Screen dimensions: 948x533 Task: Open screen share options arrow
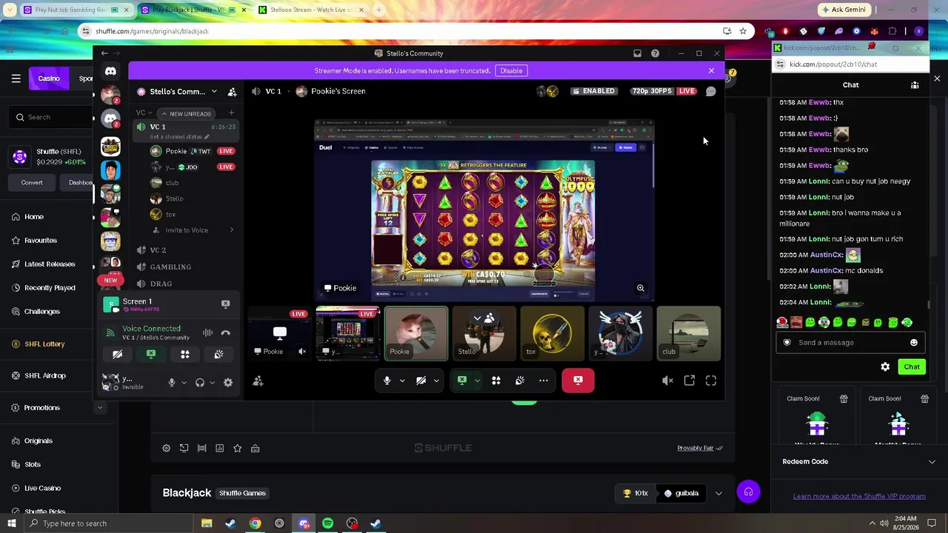(x=478, y=381)
